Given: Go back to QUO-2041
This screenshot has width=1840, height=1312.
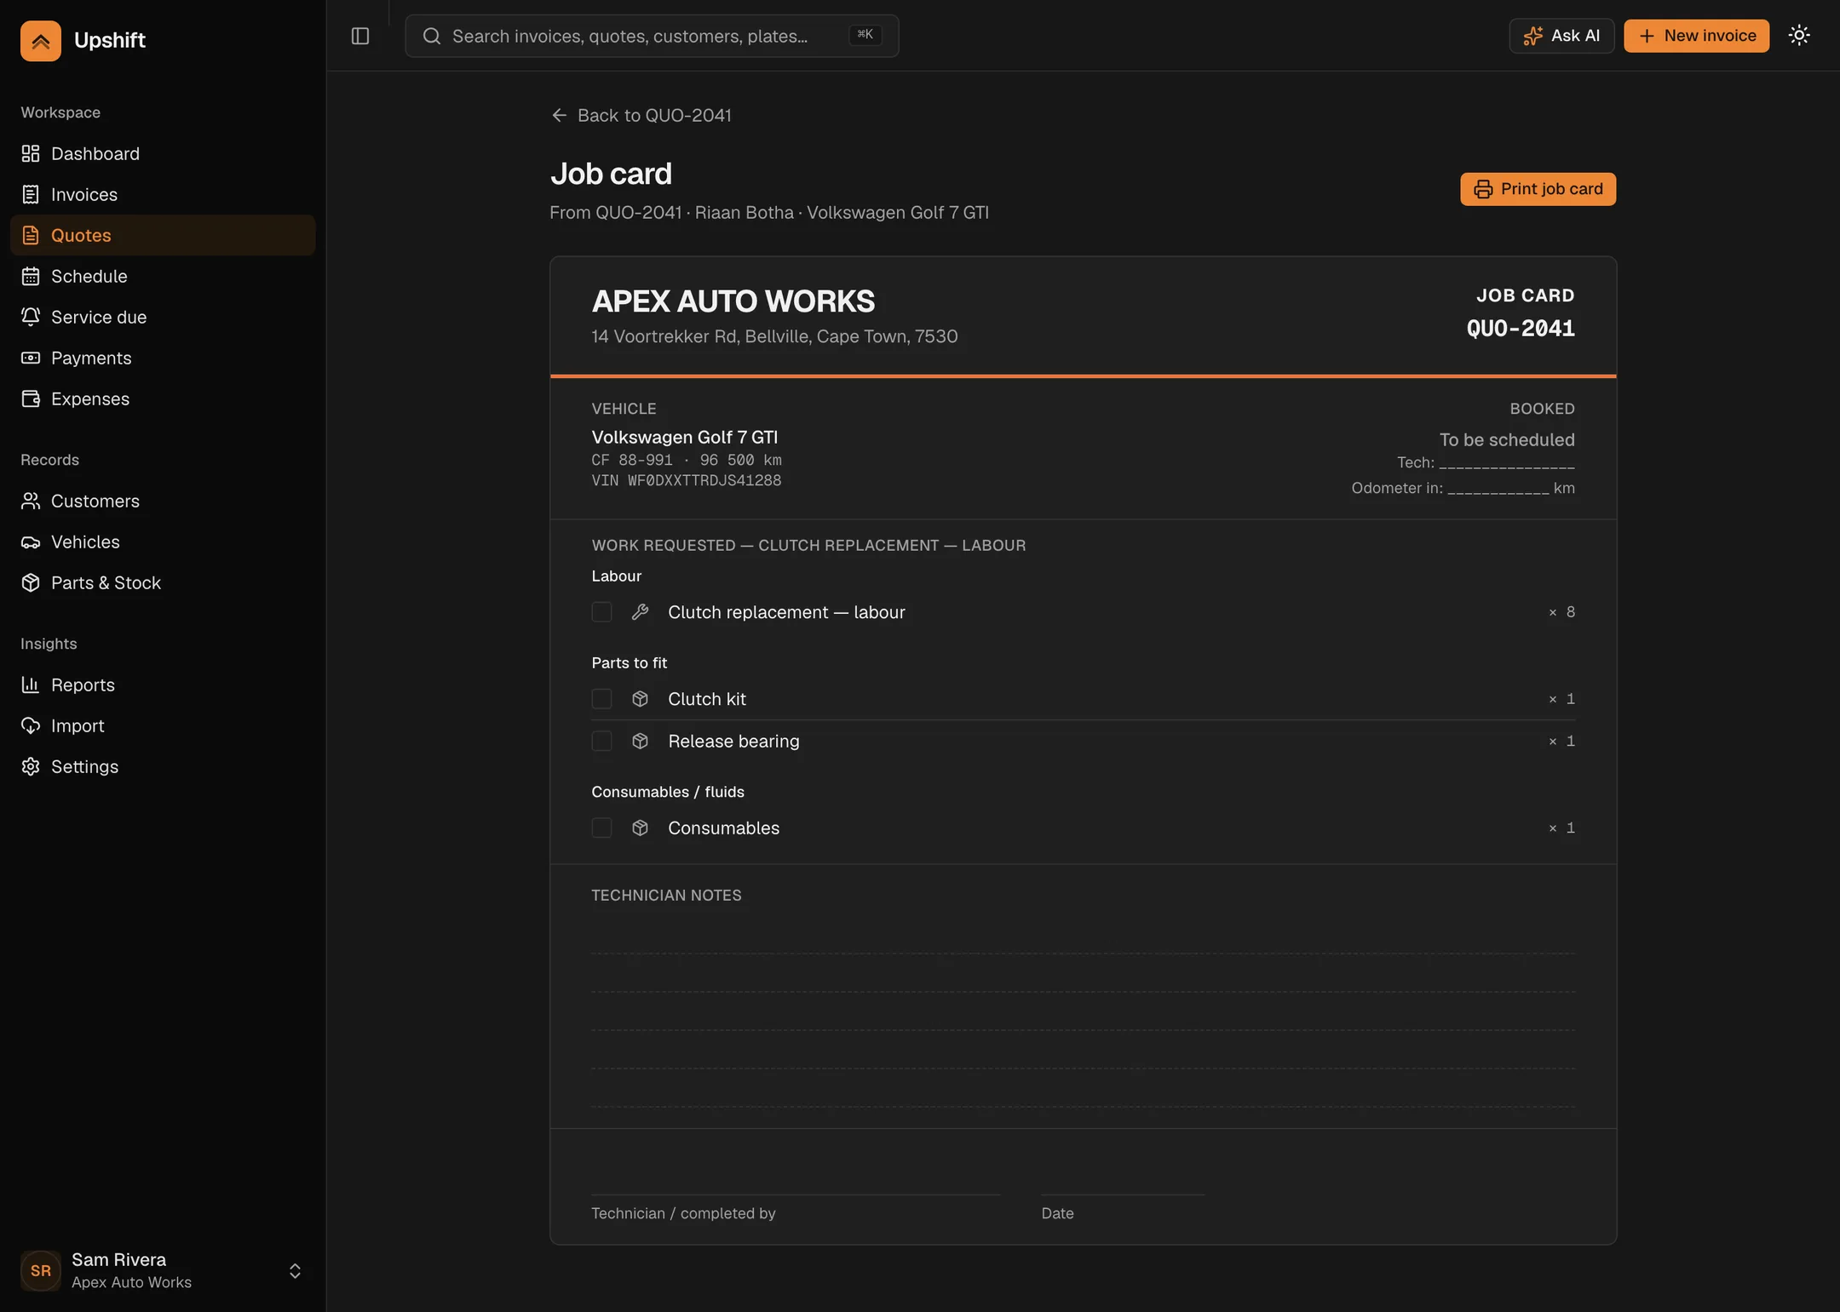Looking at the screenshot, I should coord(641,115).
